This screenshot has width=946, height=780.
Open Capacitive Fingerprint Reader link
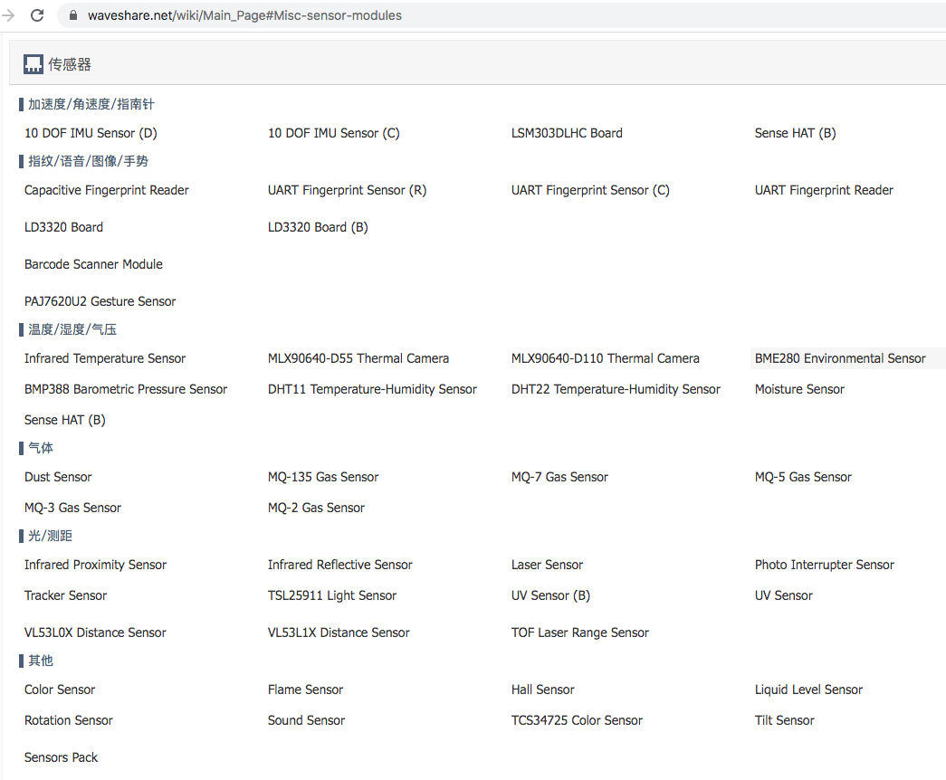[106, 191]
